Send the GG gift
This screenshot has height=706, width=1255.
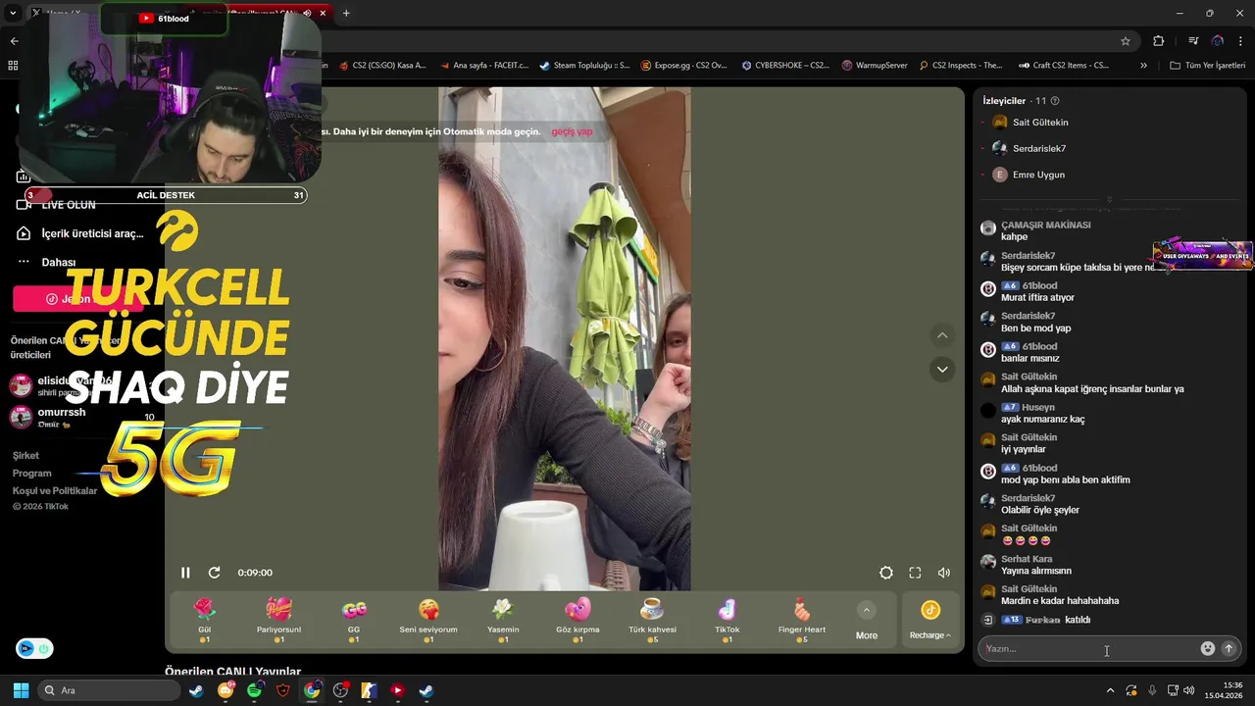[354, 620]
